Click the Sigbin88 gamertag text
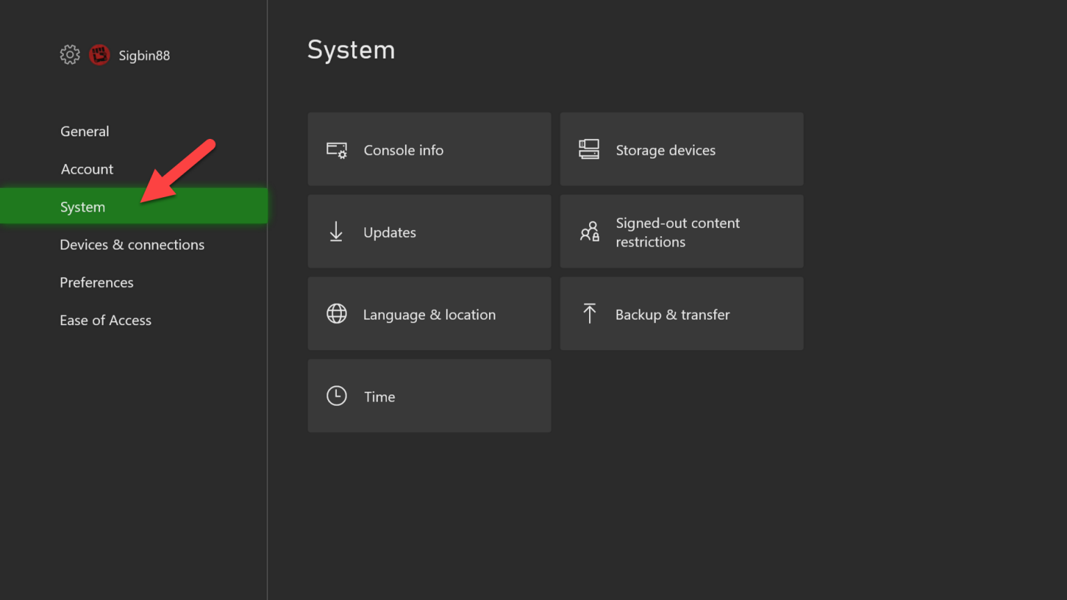The width and height of the screenshot is (1067, 600). 144,55
